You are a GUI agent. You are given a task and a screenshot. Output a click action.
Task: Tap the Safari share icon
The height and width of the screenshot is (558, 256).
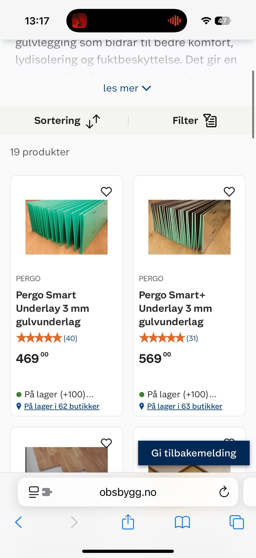[128, 522]
